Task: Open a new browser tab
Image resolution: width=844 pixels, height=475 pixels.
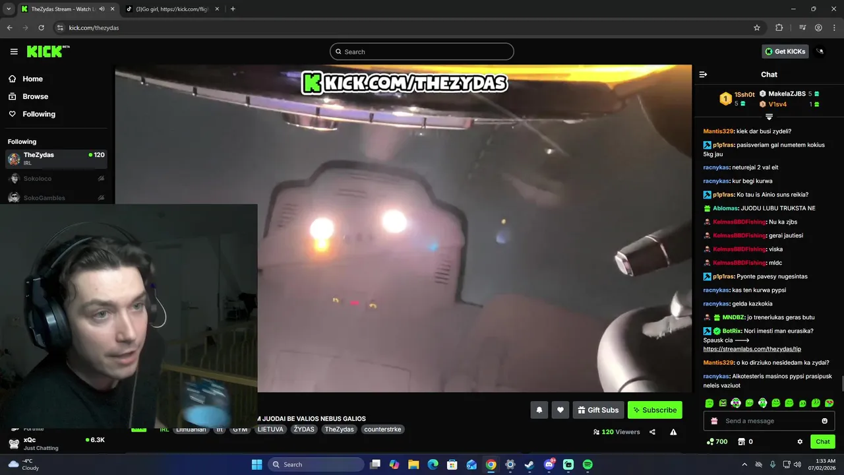Action: point(233,9)
